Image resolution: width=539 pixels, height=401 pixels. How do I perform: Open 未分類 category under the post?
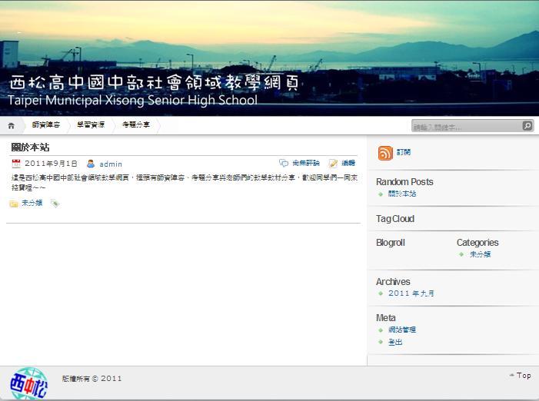(32, 203)
